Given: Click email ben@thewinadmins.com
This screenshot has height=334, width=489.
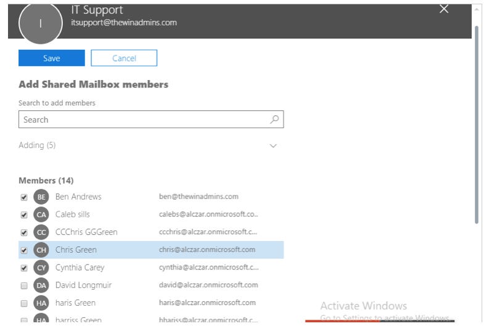Looking at the screenshot, I should point(199,197).
